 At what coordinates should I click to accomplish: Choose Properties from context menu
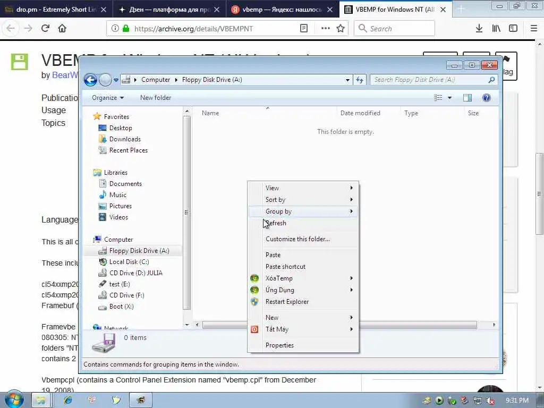303,345
